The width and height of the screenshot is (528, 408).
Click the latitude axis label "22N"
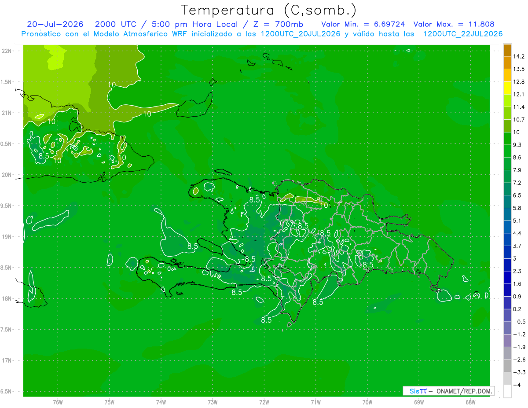coord(6,51)
